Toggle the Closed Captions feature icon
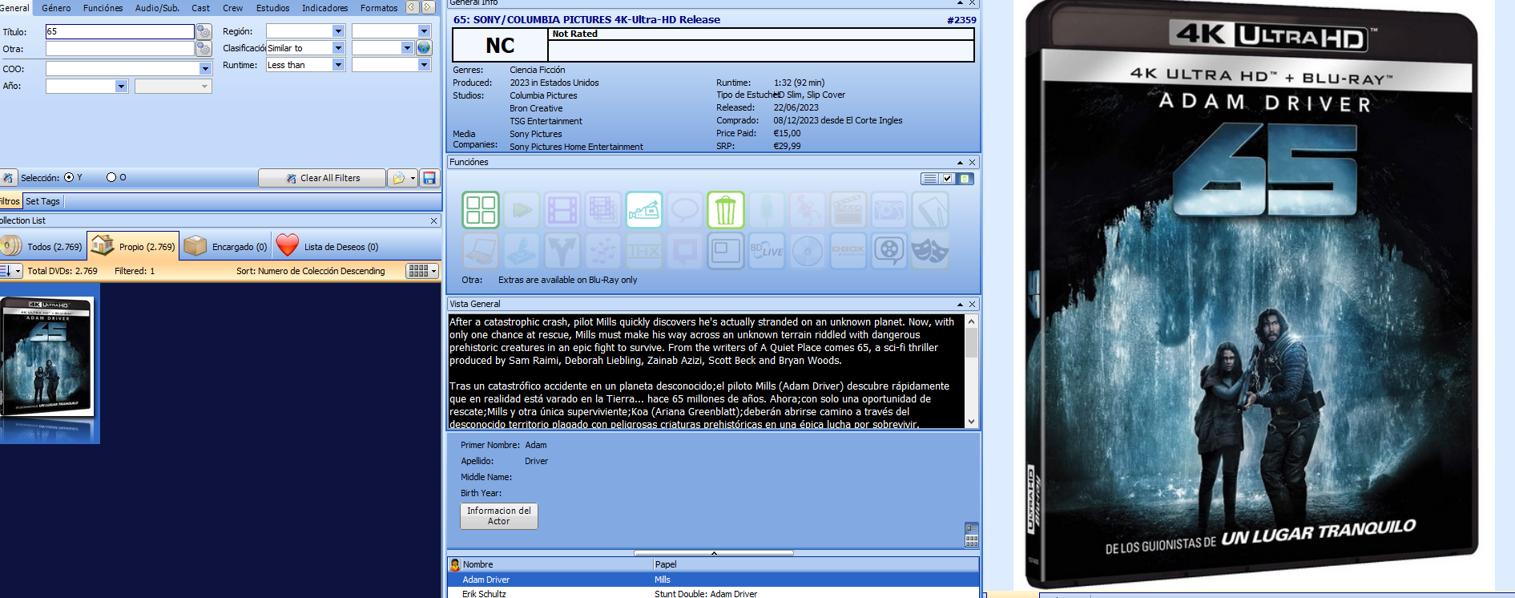The width and height of the screenshot is (1515, 598). (x=685, y=251)
